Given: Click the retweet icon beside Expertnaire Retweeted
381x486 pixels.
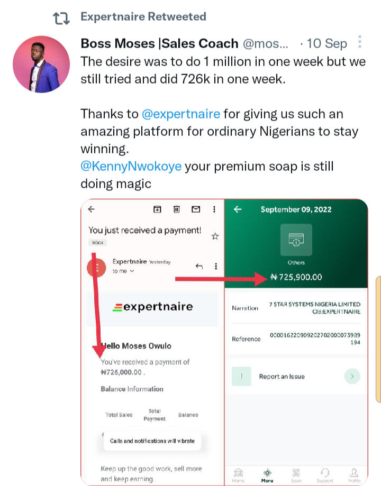Looking at the screenshot, I should (x=62, y=18).
